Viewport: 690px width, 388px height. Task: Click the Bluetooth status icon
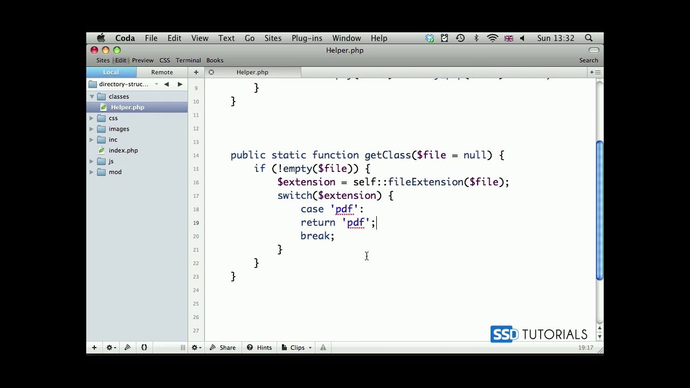pyautogui.click(x=476, y=38)
